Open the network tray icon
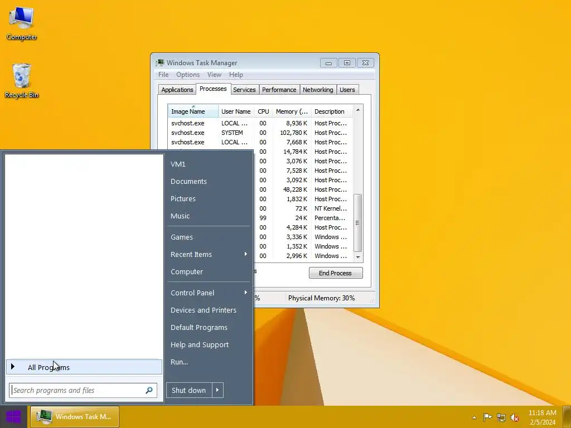Image resolution: width=571 pixels, height=428 pixels. 501,417
